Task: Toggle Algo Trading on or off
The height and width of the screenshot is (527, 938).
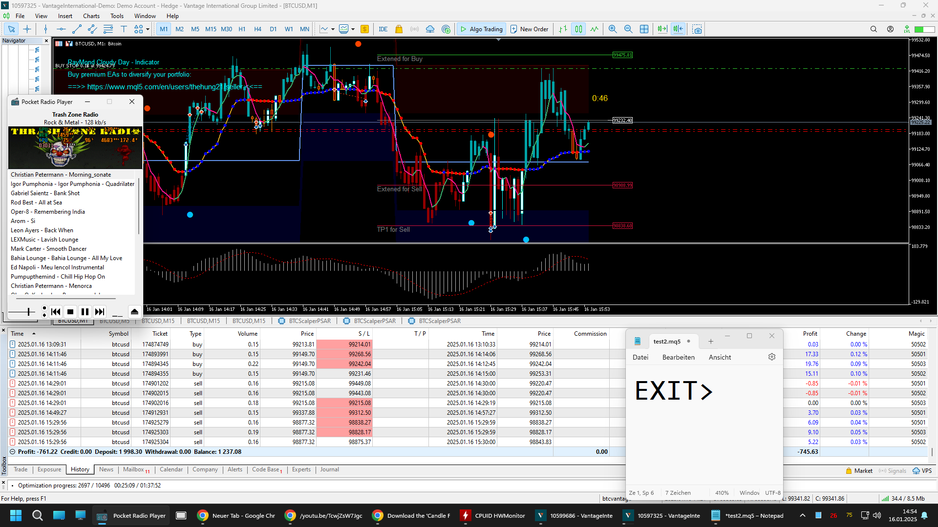Action: (481, 29)
